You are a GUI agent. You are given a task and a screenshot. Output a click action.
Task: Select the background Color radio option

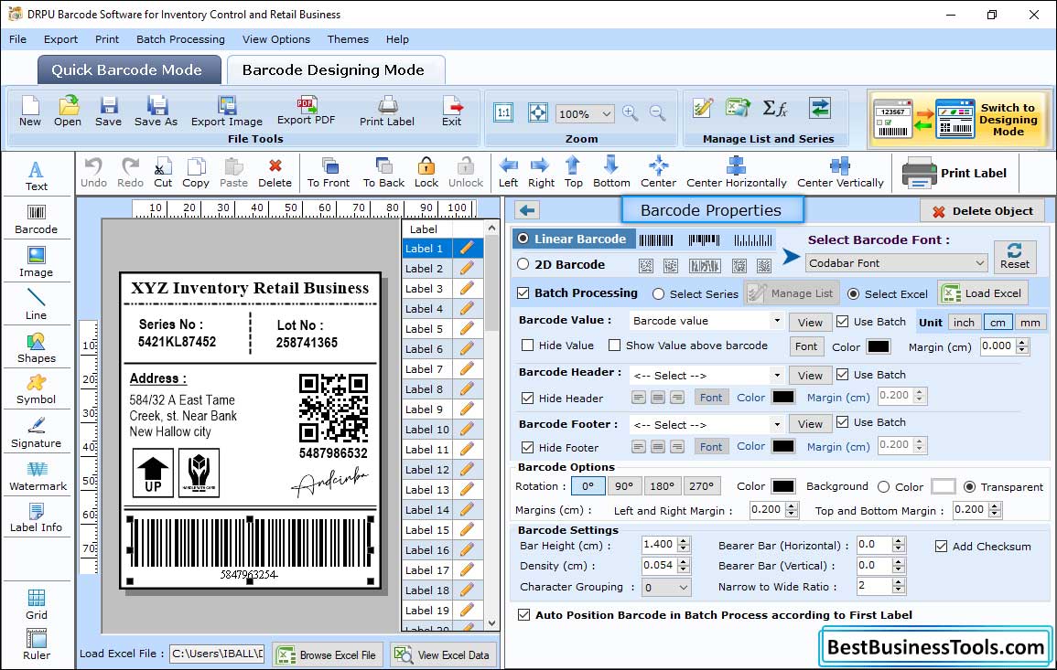pos(884,487)
